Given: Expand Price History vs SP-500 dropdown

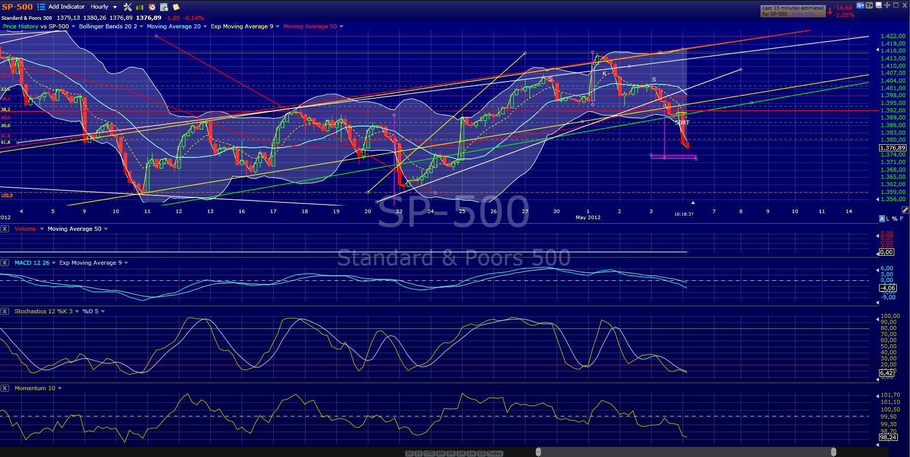Looking at the screenshot, I should click(73, 26).
